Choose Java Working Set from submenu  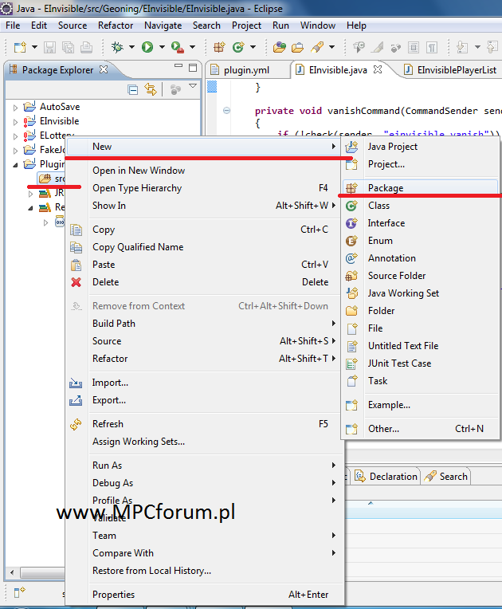[x=421, y=293]
